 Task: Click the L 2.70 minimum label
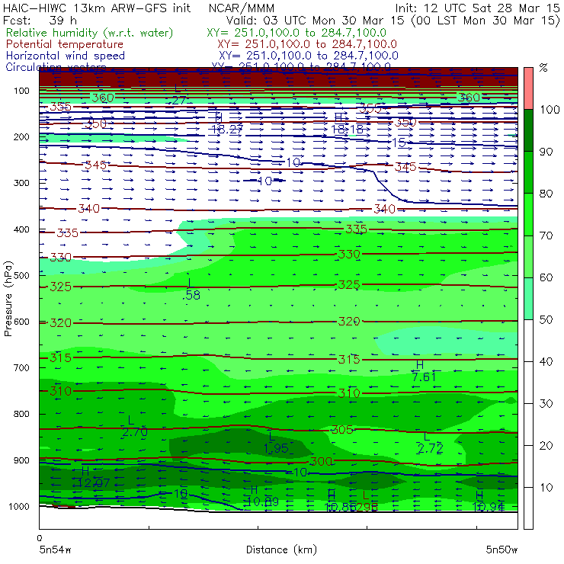[135, 426]
